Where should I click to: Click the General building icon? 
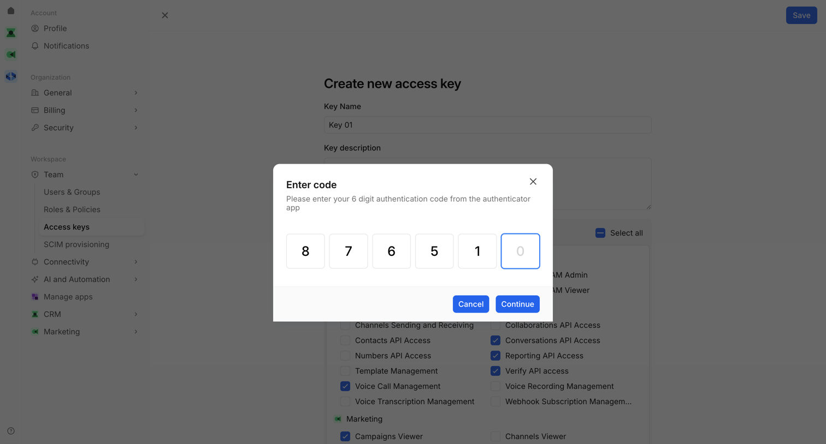click(35, 93)
